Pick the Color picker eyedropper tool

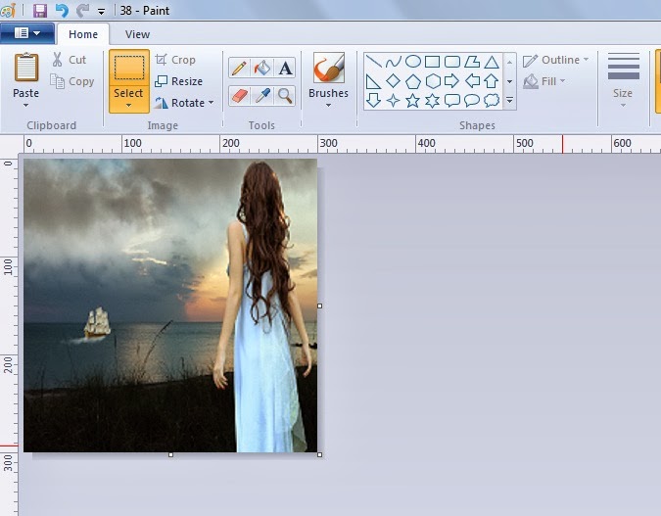pyautogui.click(x=262, y=96)
